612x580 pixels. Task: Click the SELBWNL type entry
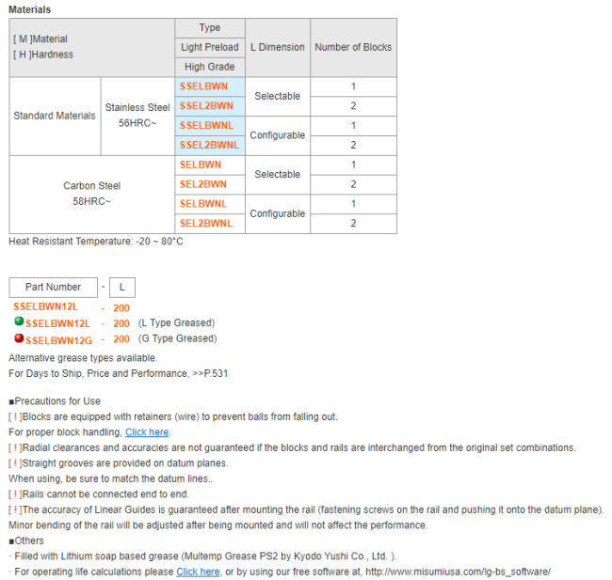202,204
